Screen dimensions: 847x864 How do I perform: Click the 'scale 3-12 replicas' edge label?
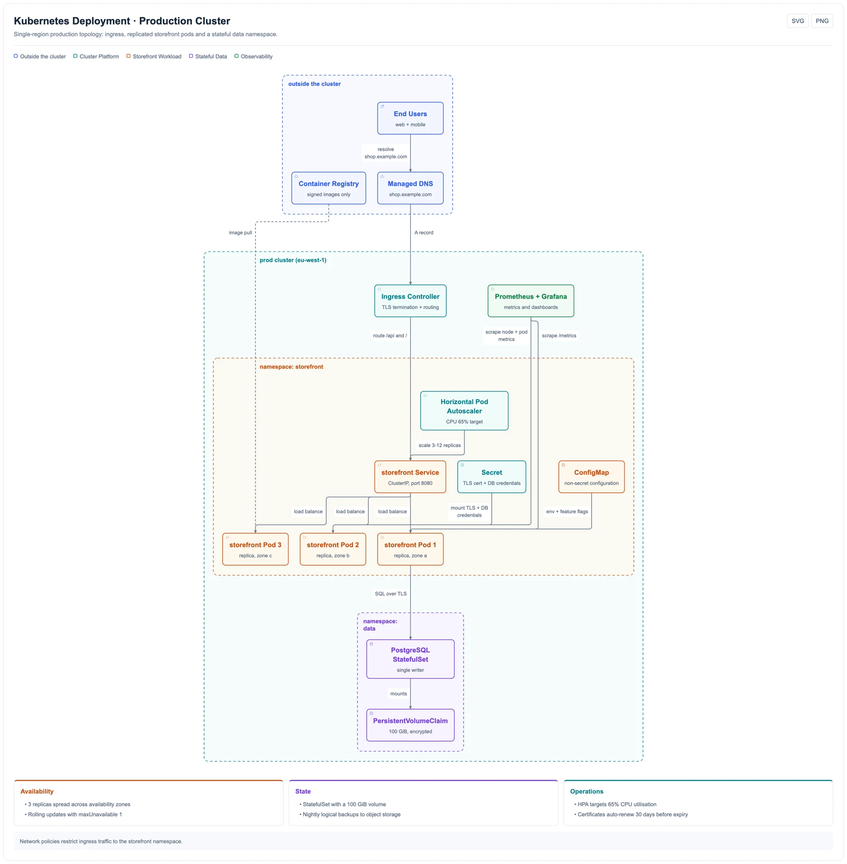440,445
